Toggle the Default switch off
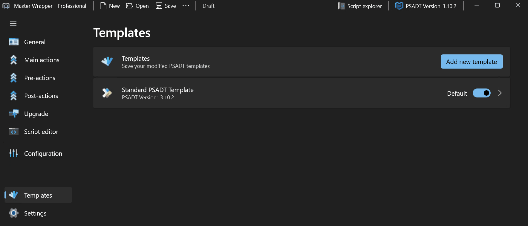This screenshot has height=226, width=528. point(481,93)
